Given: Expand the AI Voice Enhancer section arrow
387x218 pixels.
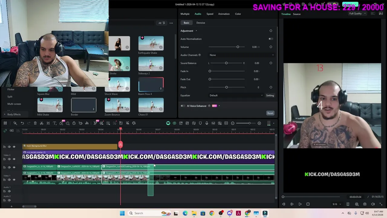Looking at the screenshot, I should [219, 106].
